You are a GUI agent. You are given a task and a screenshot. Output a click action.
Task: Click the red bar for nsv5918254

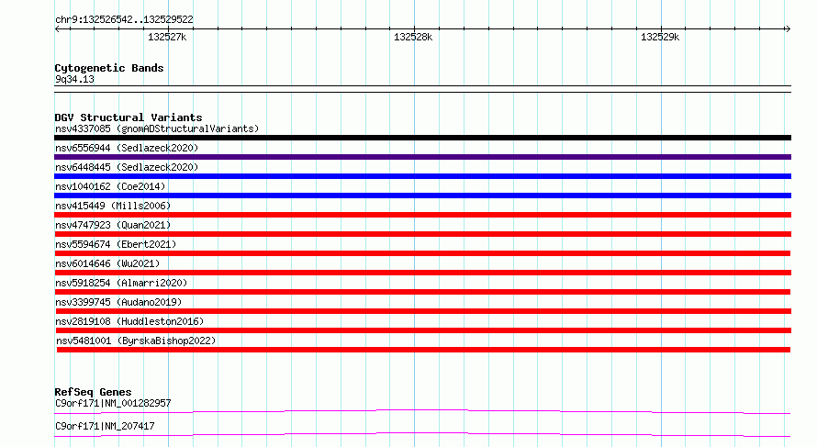coord(422,292)
